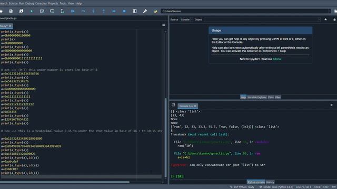Run the current cell icon

click(x=42, y=11)
